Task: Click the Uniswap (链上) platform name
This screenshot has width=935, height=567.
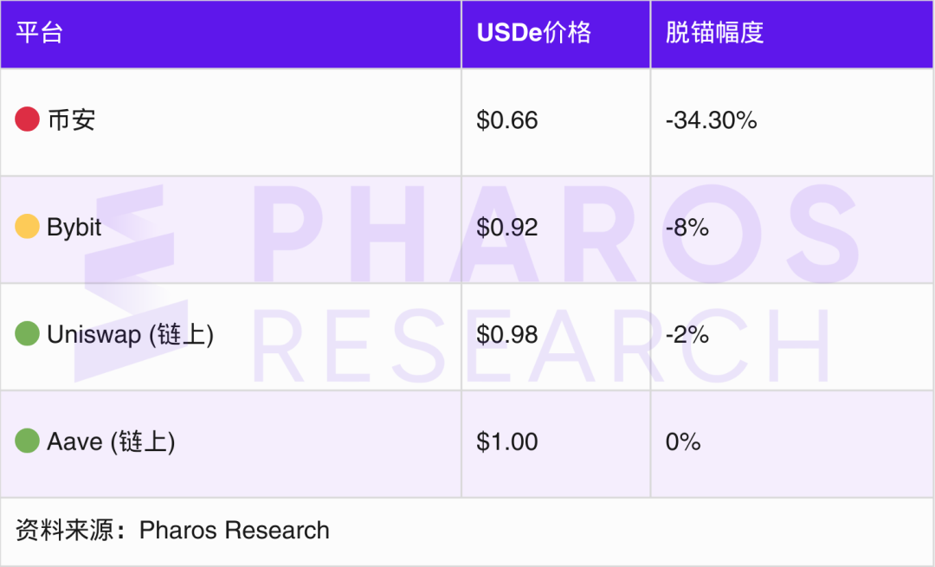Action: [x=130, y=334]
